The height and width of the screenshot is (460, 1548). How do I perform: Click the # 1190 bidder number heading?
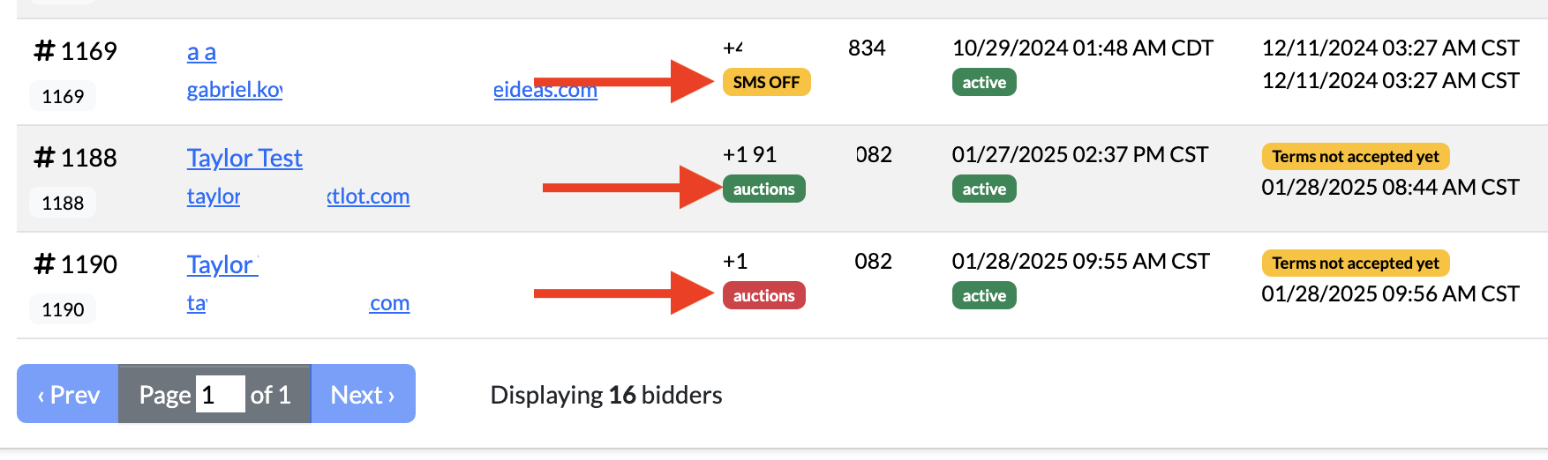[76, 264]
